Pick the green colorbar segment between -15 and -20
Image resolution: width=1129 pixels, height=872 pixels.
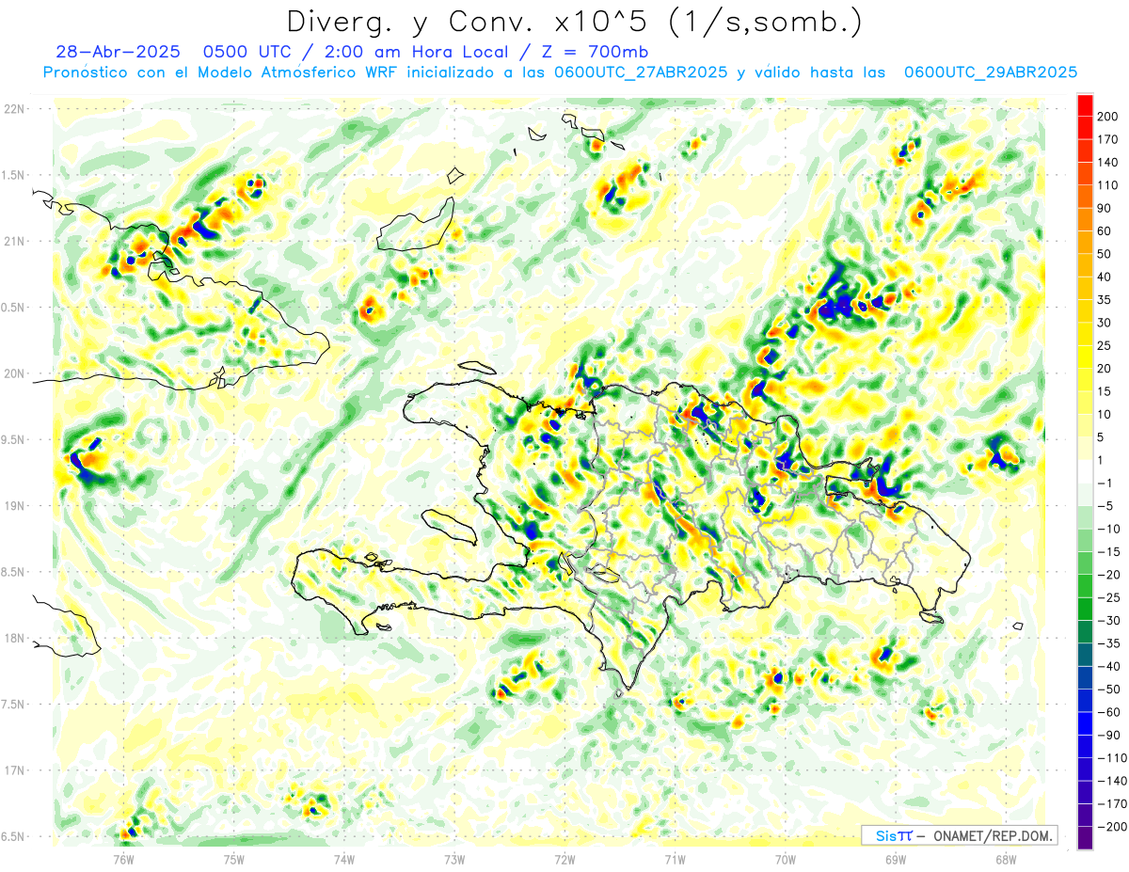pyautogui.click(x=1085, y=563)
